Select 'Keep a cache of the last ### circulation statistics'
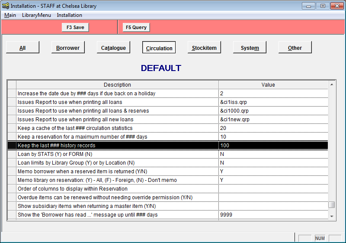The image size is (346, 243). [117, 128]
